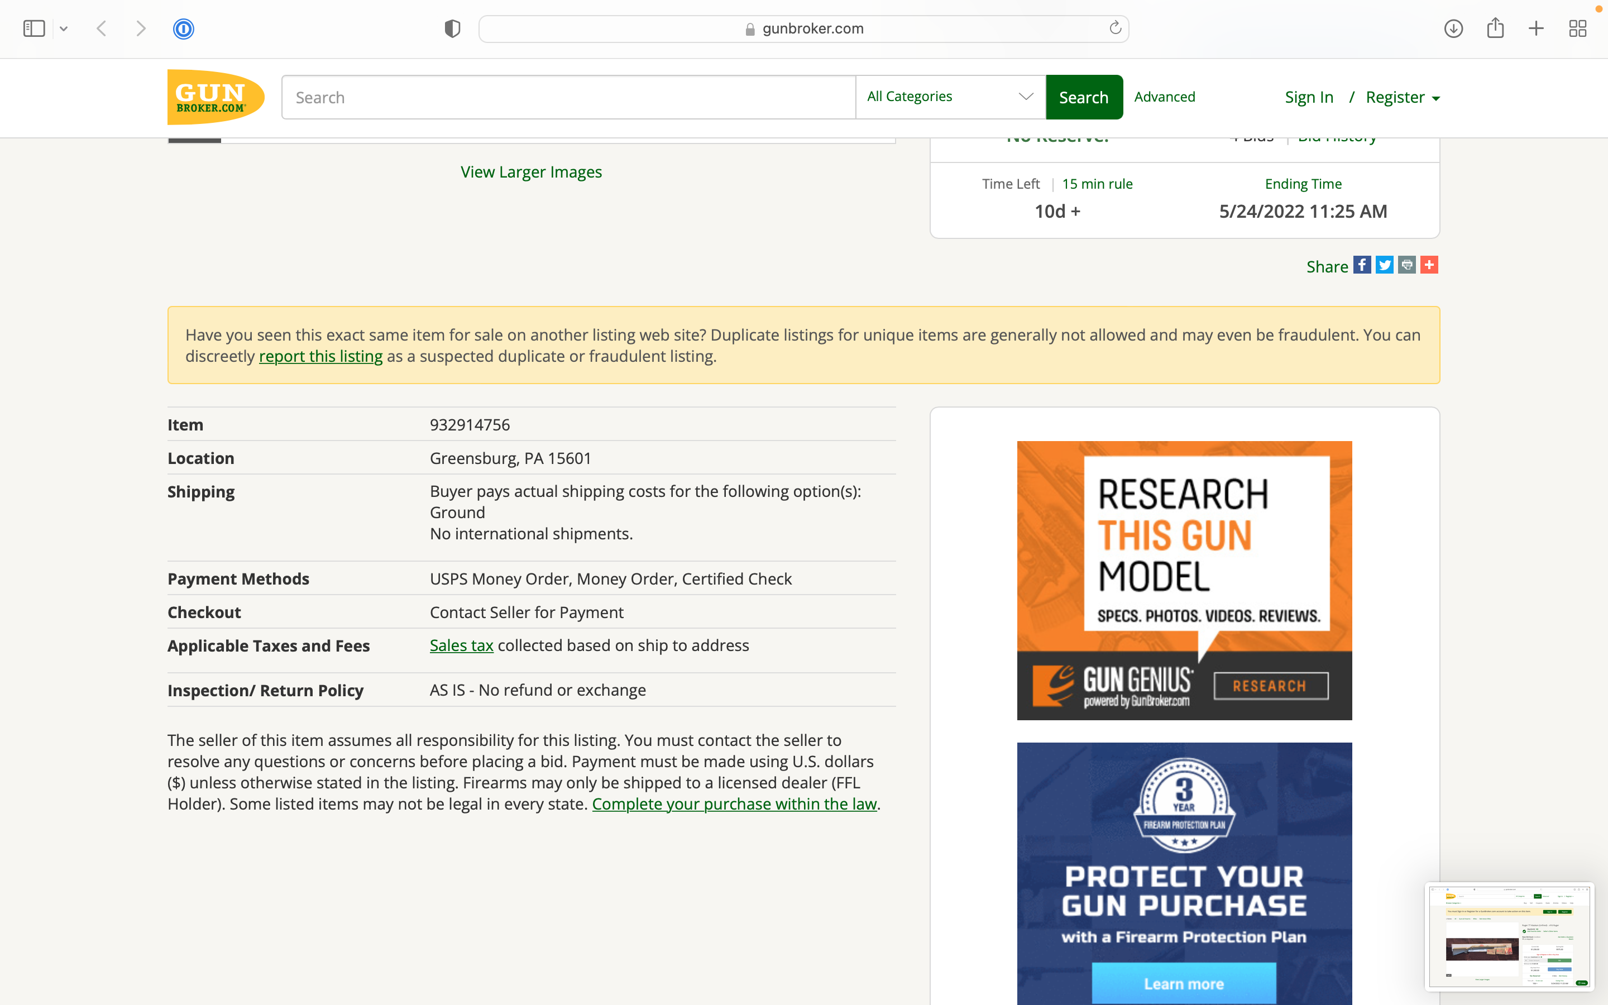Viewport: 1608px width, 1005px height.
Task: Expand sidebar tab group chevron
Action: pyautogui.click(x=64, y=28)
